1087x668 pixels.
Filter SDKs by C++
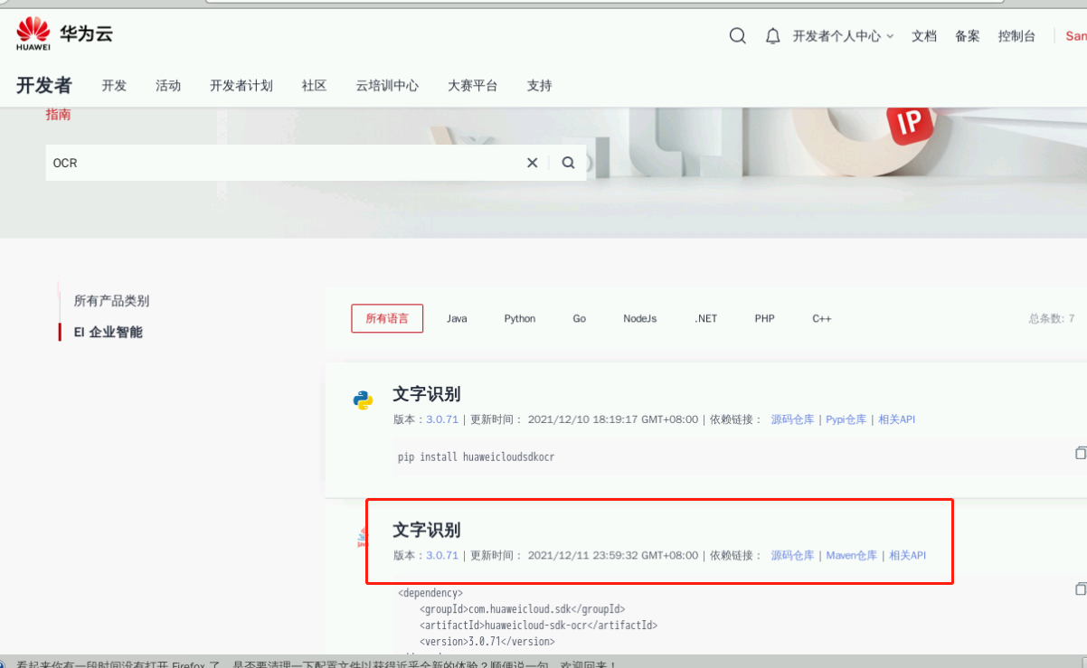[822, 318]
